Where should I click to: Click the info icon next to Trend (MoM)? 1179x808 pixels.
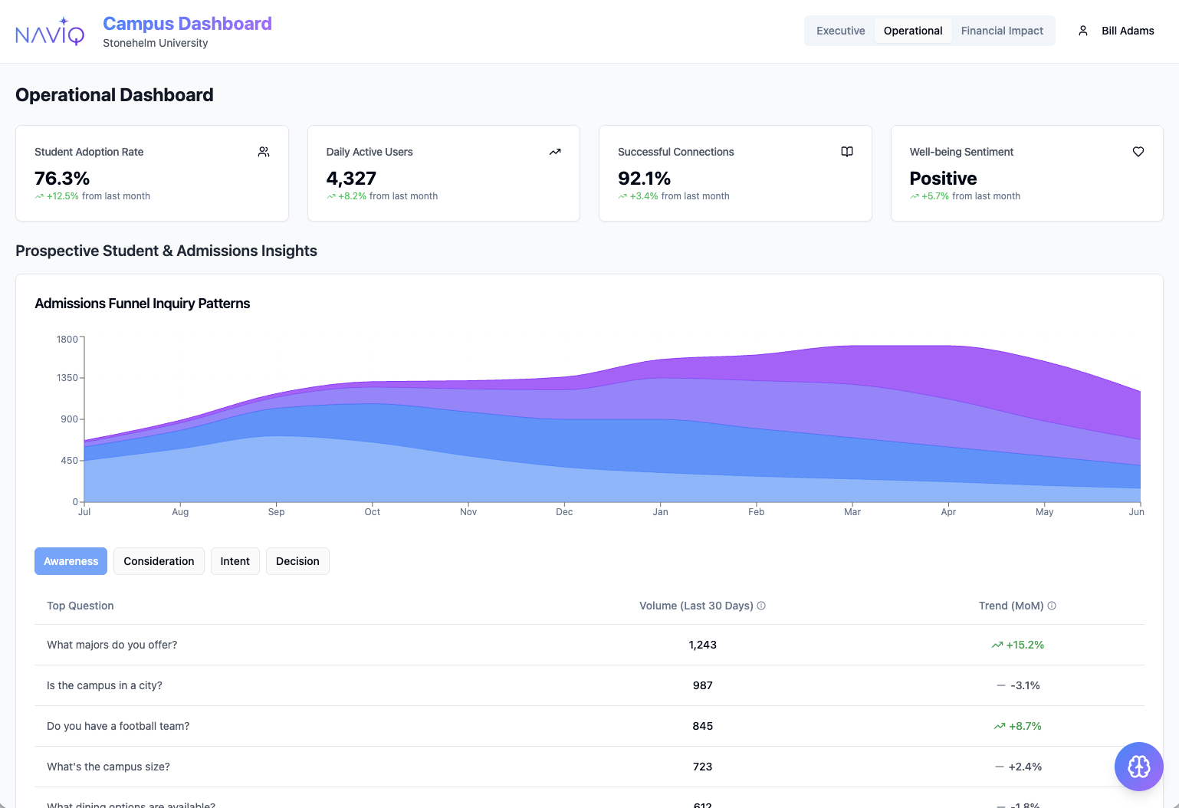coord(1051,606)
